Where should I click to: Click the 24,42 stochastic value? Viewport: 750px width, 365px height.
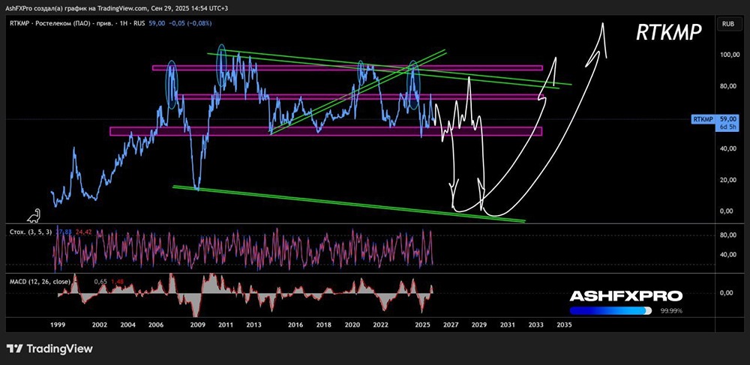coord(83,232)
